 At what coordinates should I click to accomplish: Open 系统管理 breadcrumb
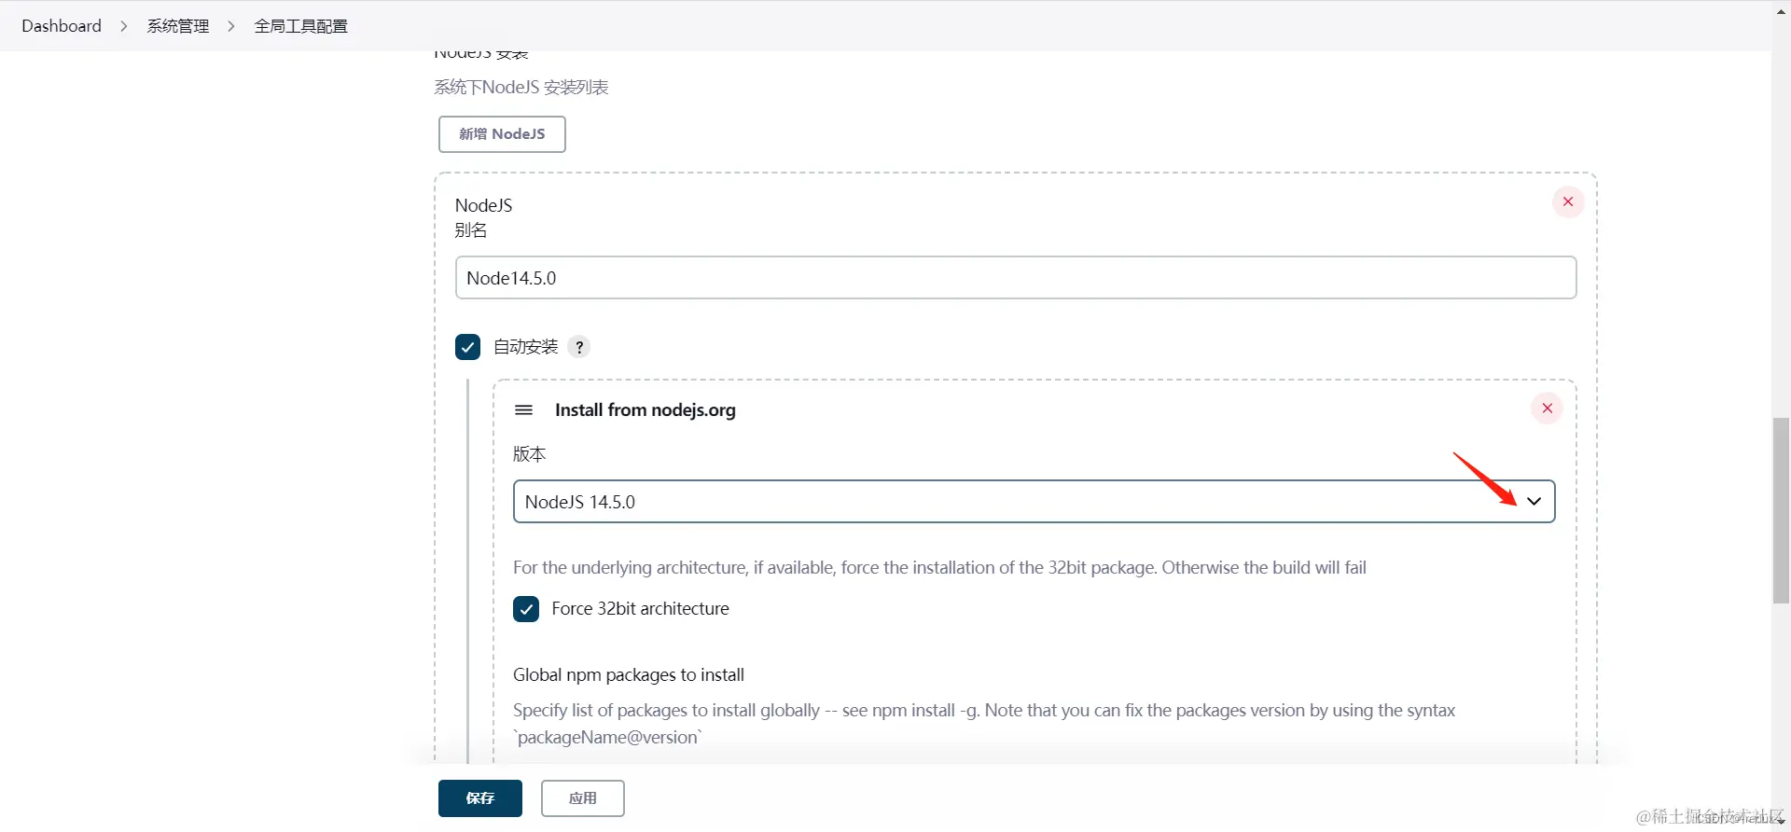178,26
